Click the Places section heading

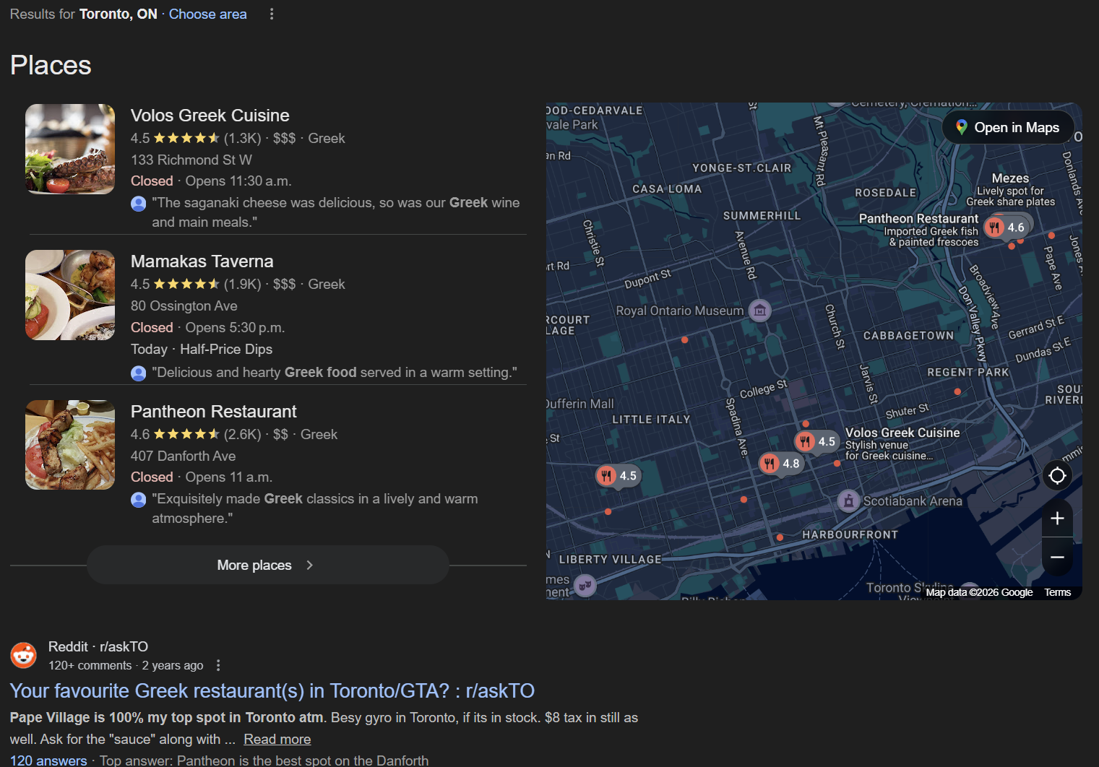tap(51, 65)
